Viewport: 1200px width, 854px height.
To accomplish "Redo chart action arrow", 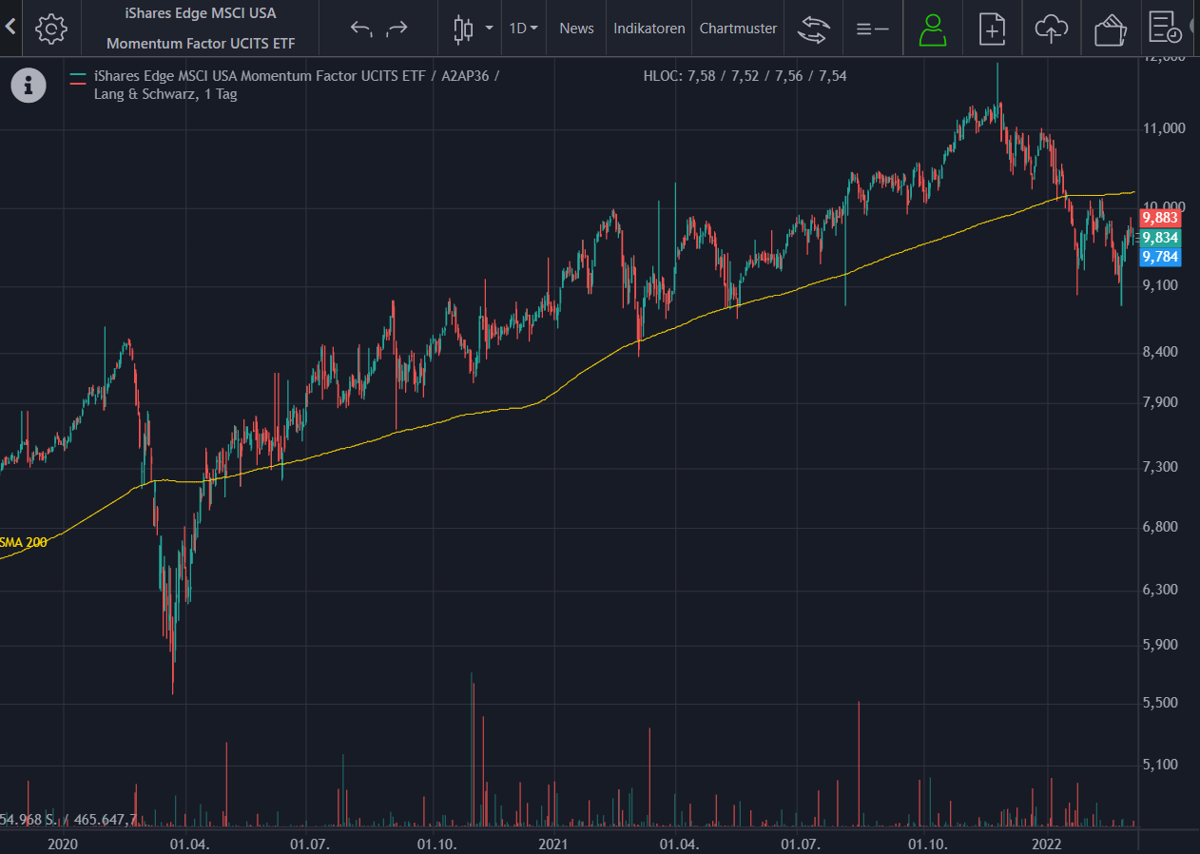I will coord(397,29).
